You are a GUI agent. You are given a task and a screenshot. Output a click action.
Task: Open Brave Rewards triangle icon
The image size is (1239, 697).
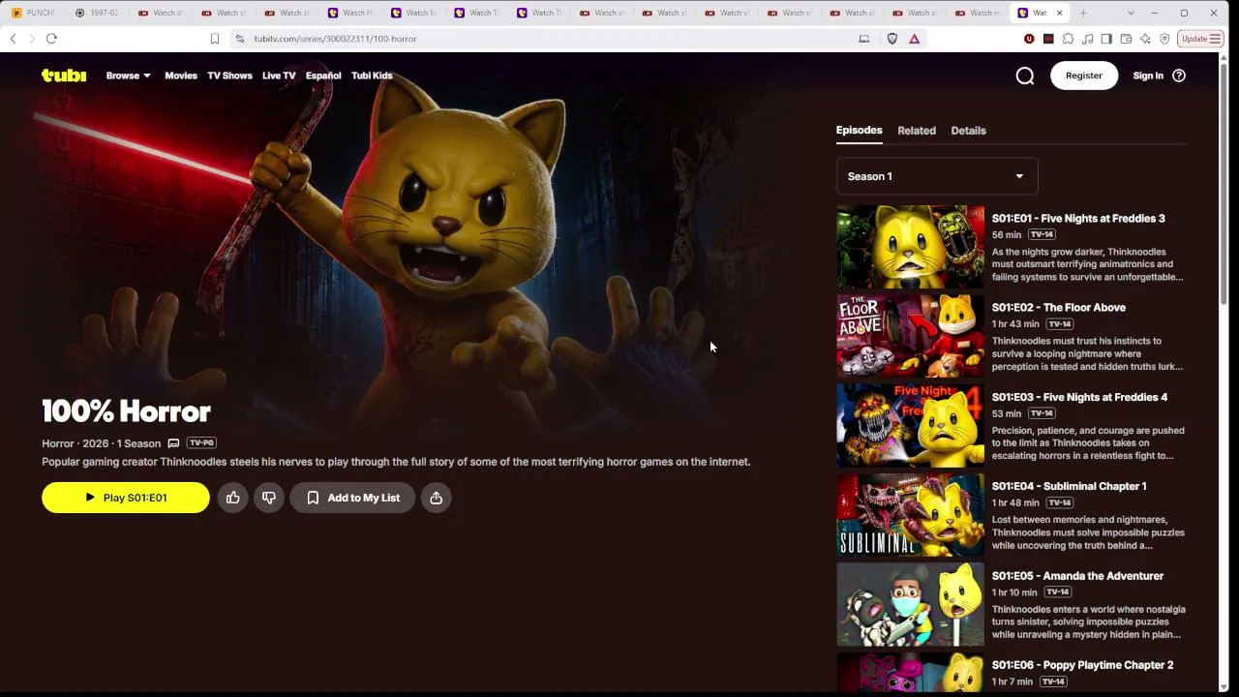pos(914,39)
